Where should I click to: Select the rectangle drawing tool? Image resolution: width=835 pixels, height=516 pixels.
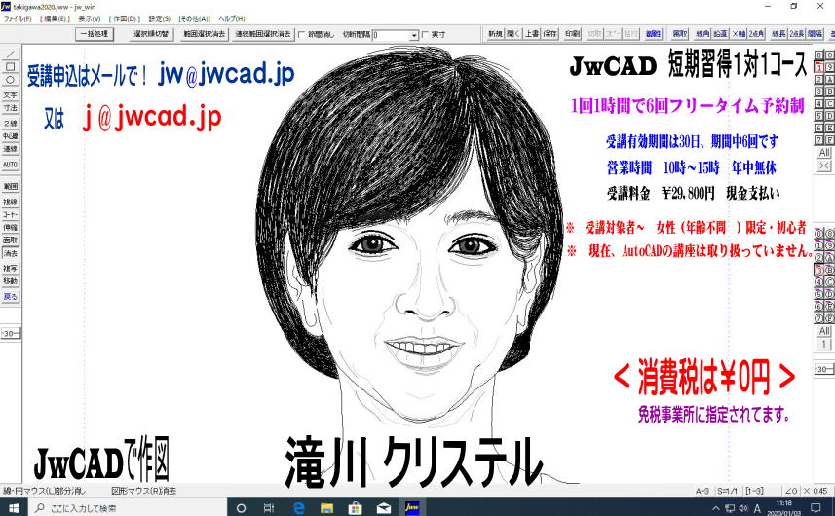[11, 67]
